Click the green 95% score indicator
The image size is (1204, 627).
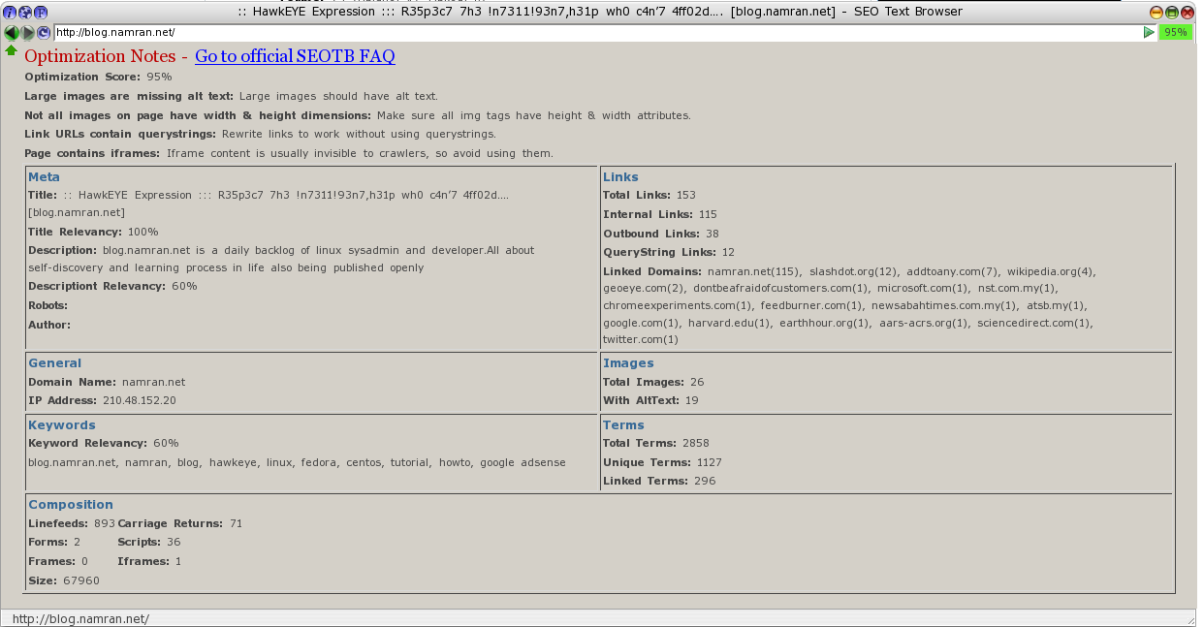(x=1175, y=32)
